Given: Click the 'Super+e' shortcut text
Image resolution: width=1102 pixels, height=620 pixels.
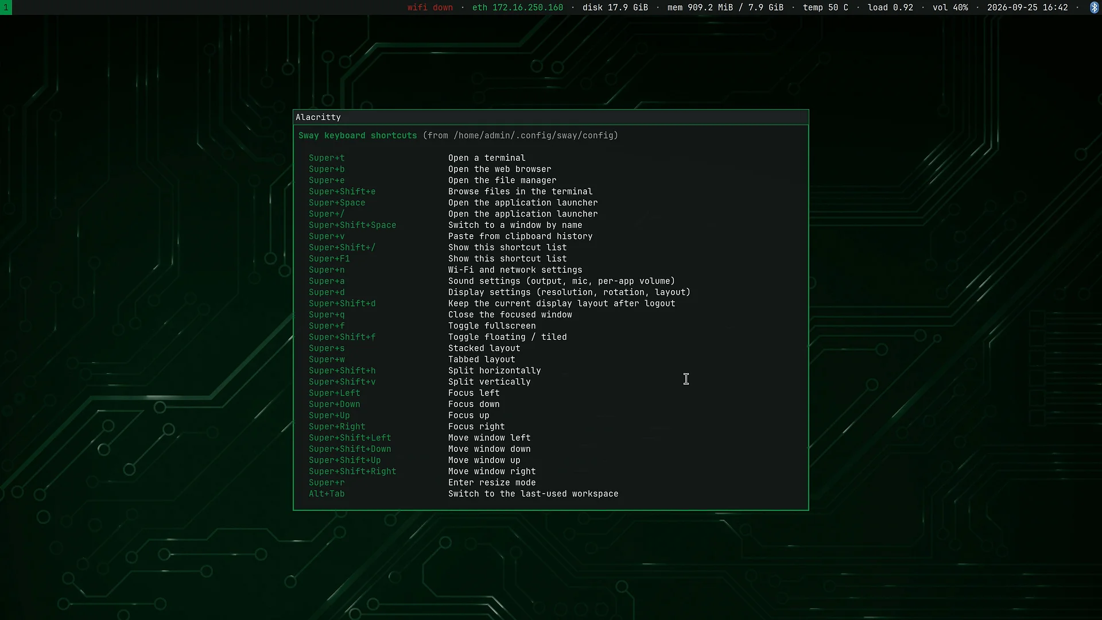Looking at the screenshot, I should 327,180.
